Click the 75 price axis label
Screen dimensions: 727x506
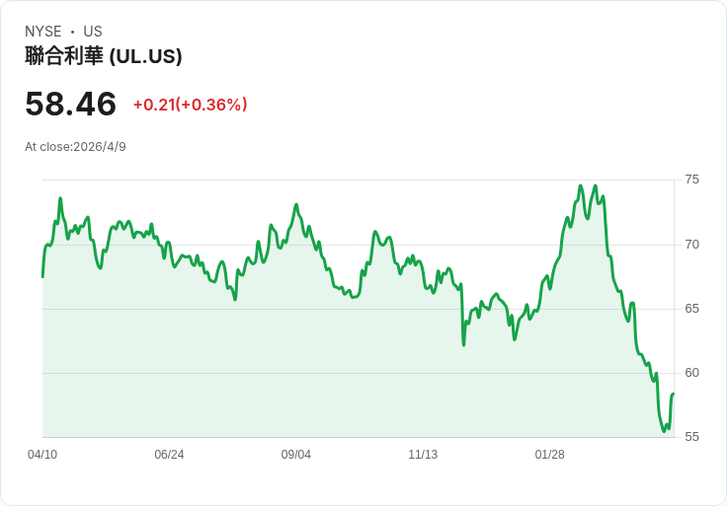[691, 180]
